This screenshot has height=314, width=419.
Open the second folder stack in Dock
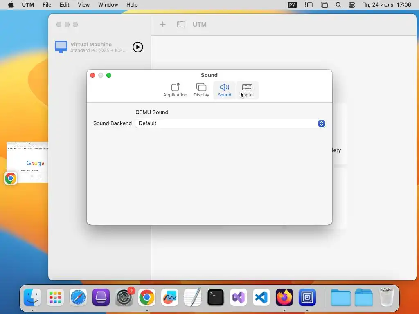(364, 297)
